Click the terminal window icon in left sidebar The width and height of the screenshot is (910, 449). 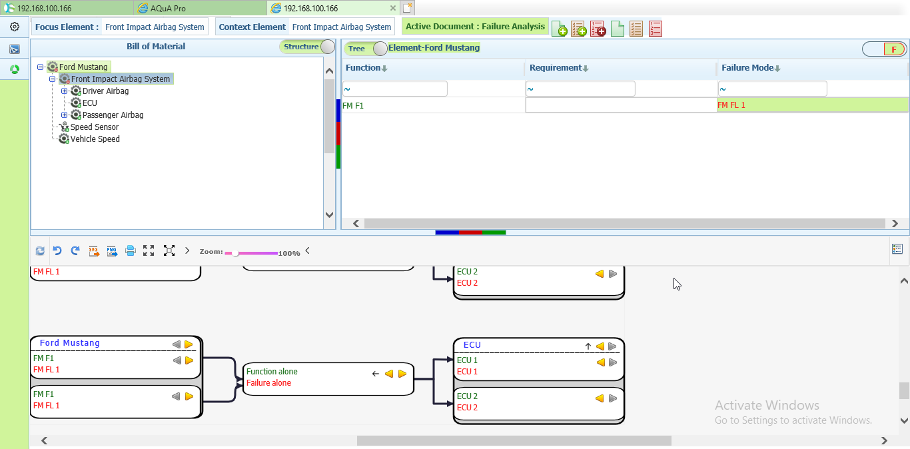[15, 49]
